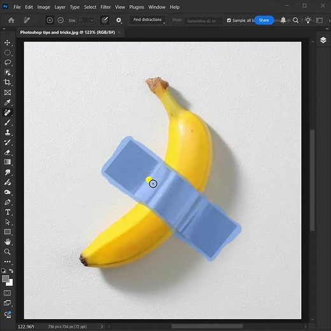Open the Filter menu
Screen dimensions: 331x331
click(106, 7)
